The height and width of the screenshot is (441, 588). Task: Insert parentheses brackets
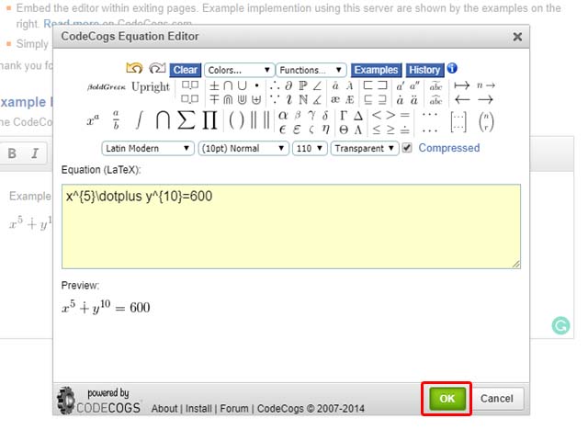236,120
